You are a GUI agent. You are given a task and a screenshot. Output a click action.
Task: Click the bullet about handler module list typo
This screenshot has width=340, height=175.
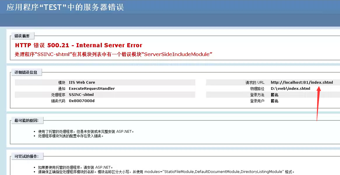tap(71, 136)
